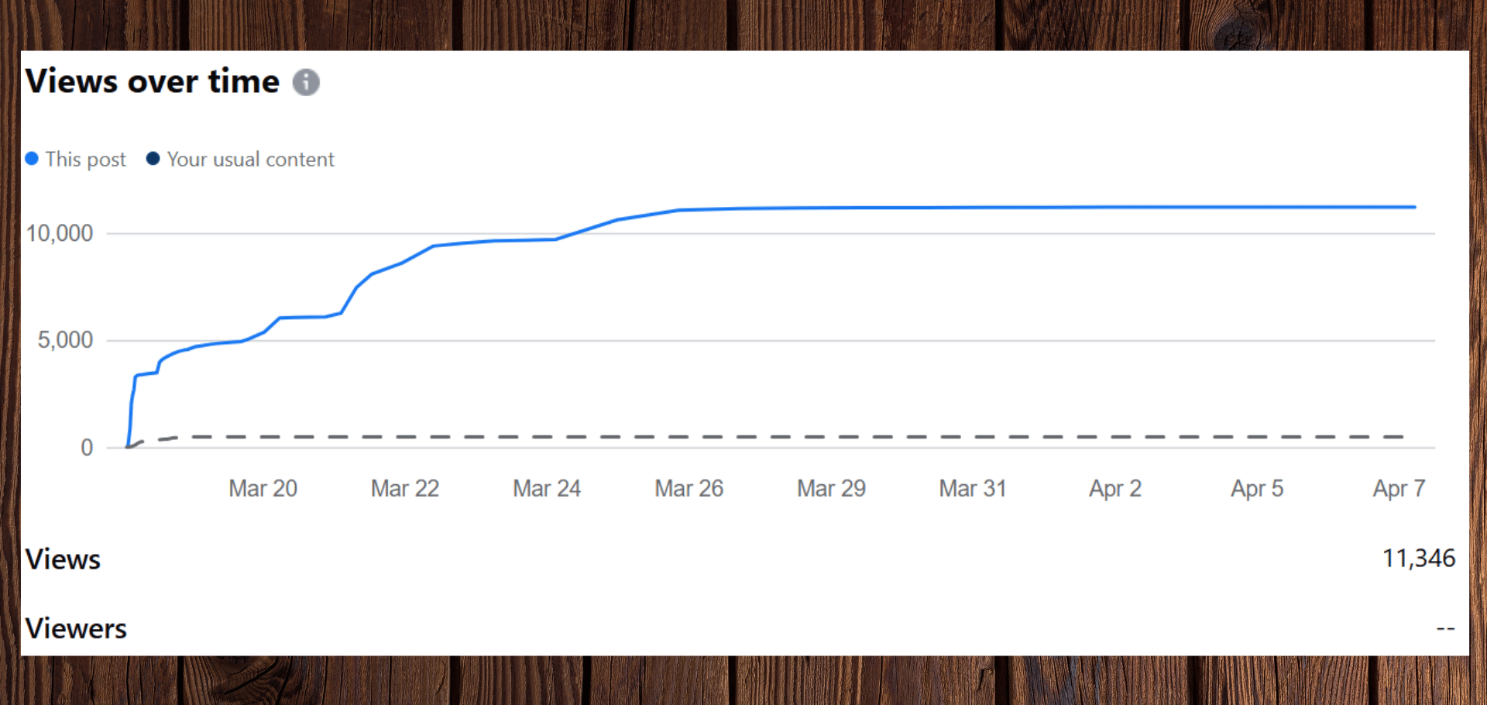
Task: Click the info icon beside Views over time
Action: click(x=306, y=82)
